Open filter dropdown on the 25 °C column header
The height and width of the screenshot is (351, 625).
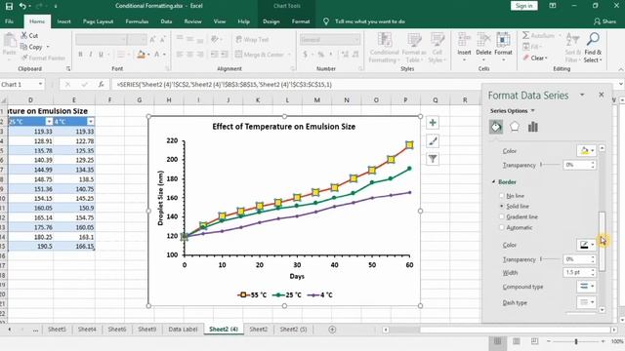click(x=49, y=121)
